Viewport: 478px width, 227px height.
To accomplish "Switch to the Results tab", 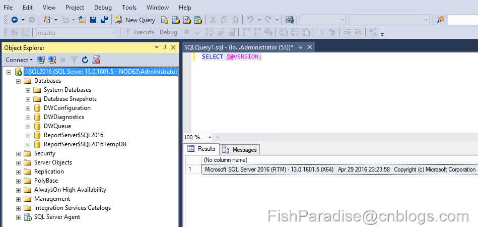I will point(202,149).
